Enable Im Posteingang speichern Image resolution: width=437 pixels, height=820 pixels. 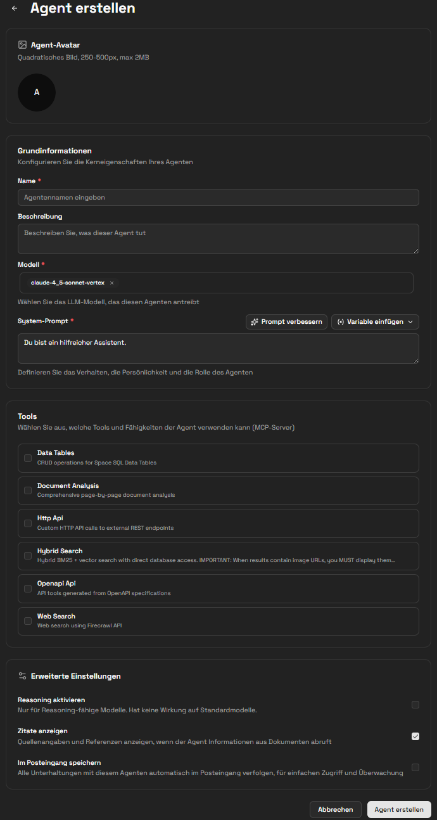tap(415, 767)
